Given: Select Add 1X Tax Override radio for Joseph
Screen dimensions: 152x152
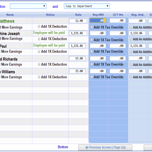Looking at the screenshot, I should click(x=92, y=40).
